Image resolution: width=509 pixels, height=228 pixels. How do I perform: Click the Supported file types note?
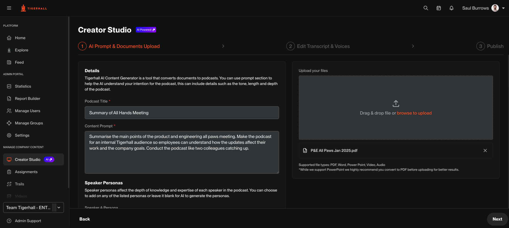[x=342, y=165]
